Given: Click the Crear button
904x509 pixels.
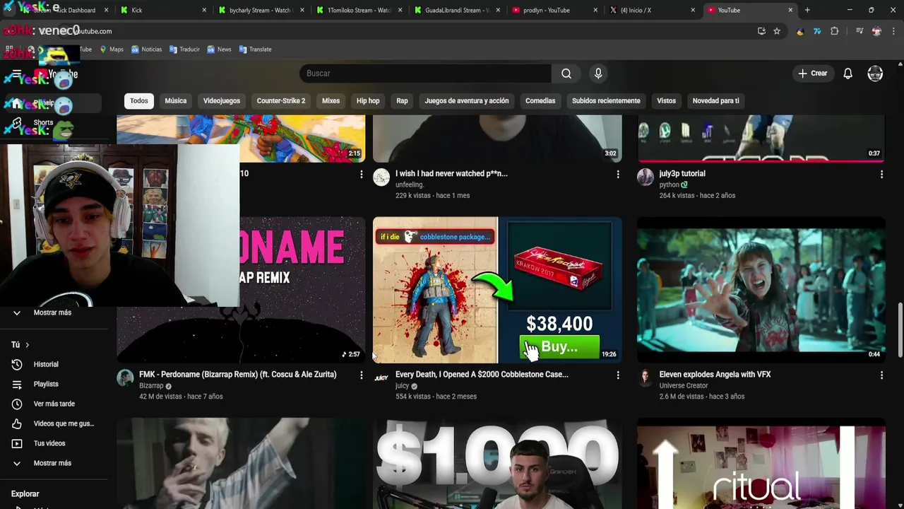Looking at the screenshot, I should [813, 74].
